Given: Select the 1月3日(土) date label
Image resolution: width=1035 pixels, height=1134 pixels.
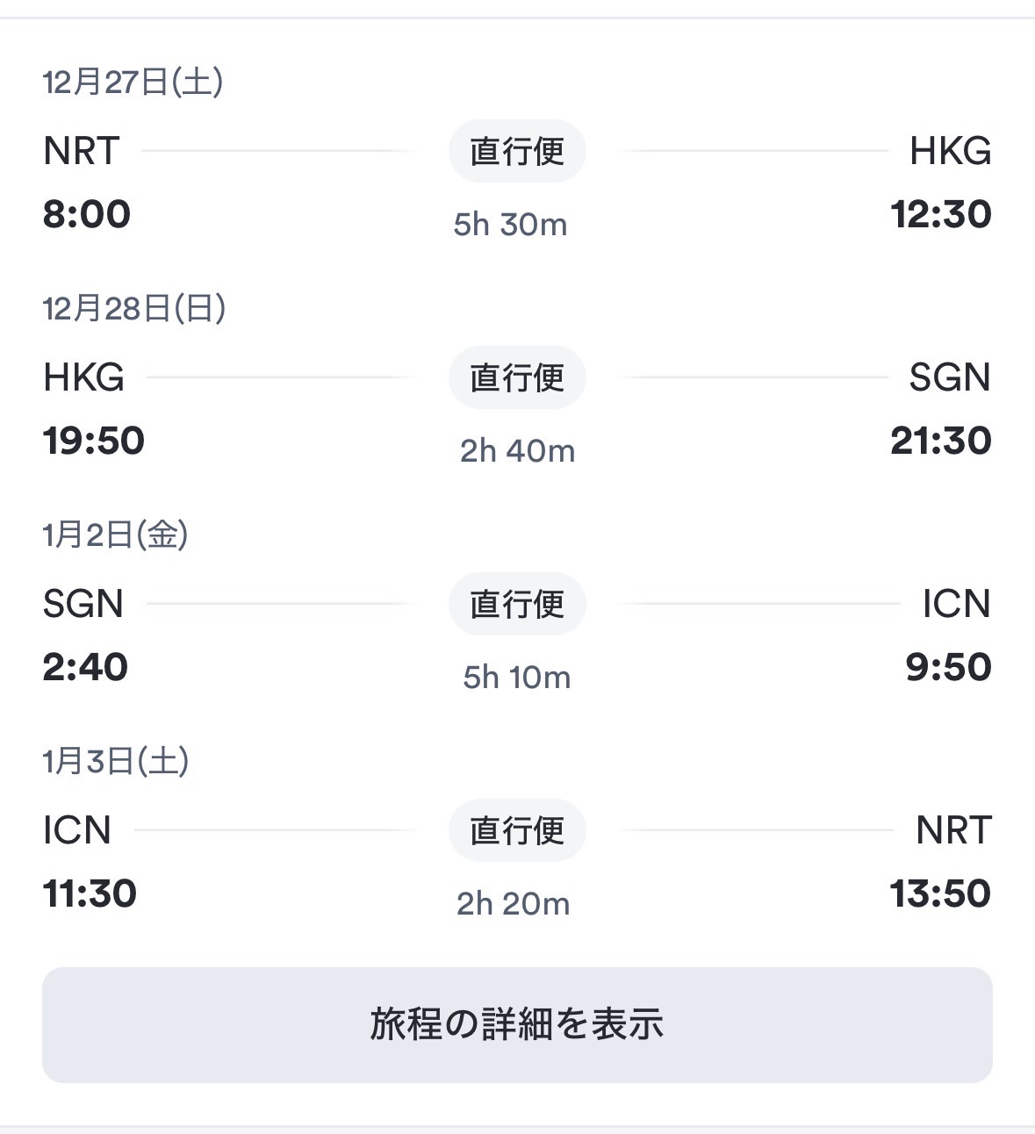Looking at the screenshot, I should [x=116, y=761].
